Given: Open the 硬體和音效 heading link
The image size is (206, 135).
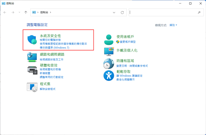Looking at the screenshot, I should 49,65.
